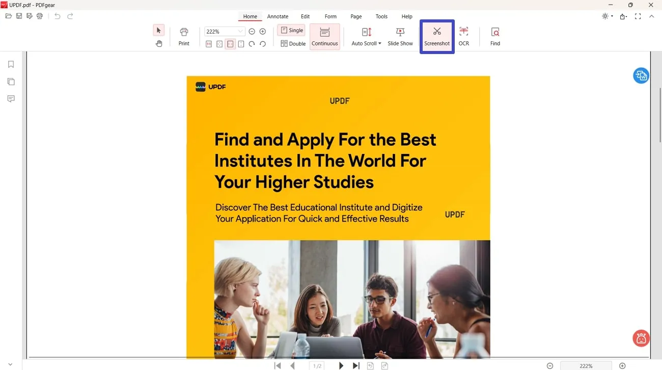Open the Comments panel

tap(11, 98)
